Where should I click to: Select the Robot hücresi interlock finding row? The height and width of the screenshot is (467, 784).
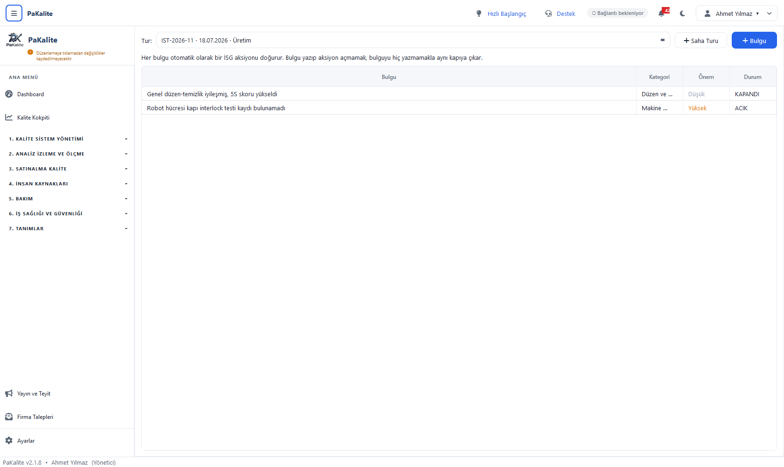click(459, 108)
